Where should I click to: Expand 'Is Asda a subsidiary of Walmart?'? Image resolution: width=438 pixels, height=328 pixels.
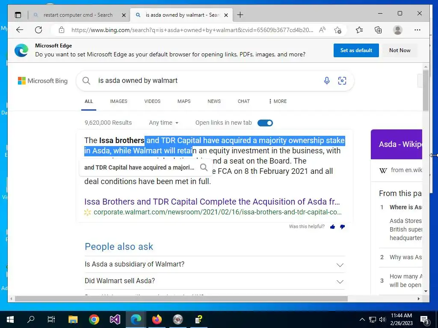215,264
